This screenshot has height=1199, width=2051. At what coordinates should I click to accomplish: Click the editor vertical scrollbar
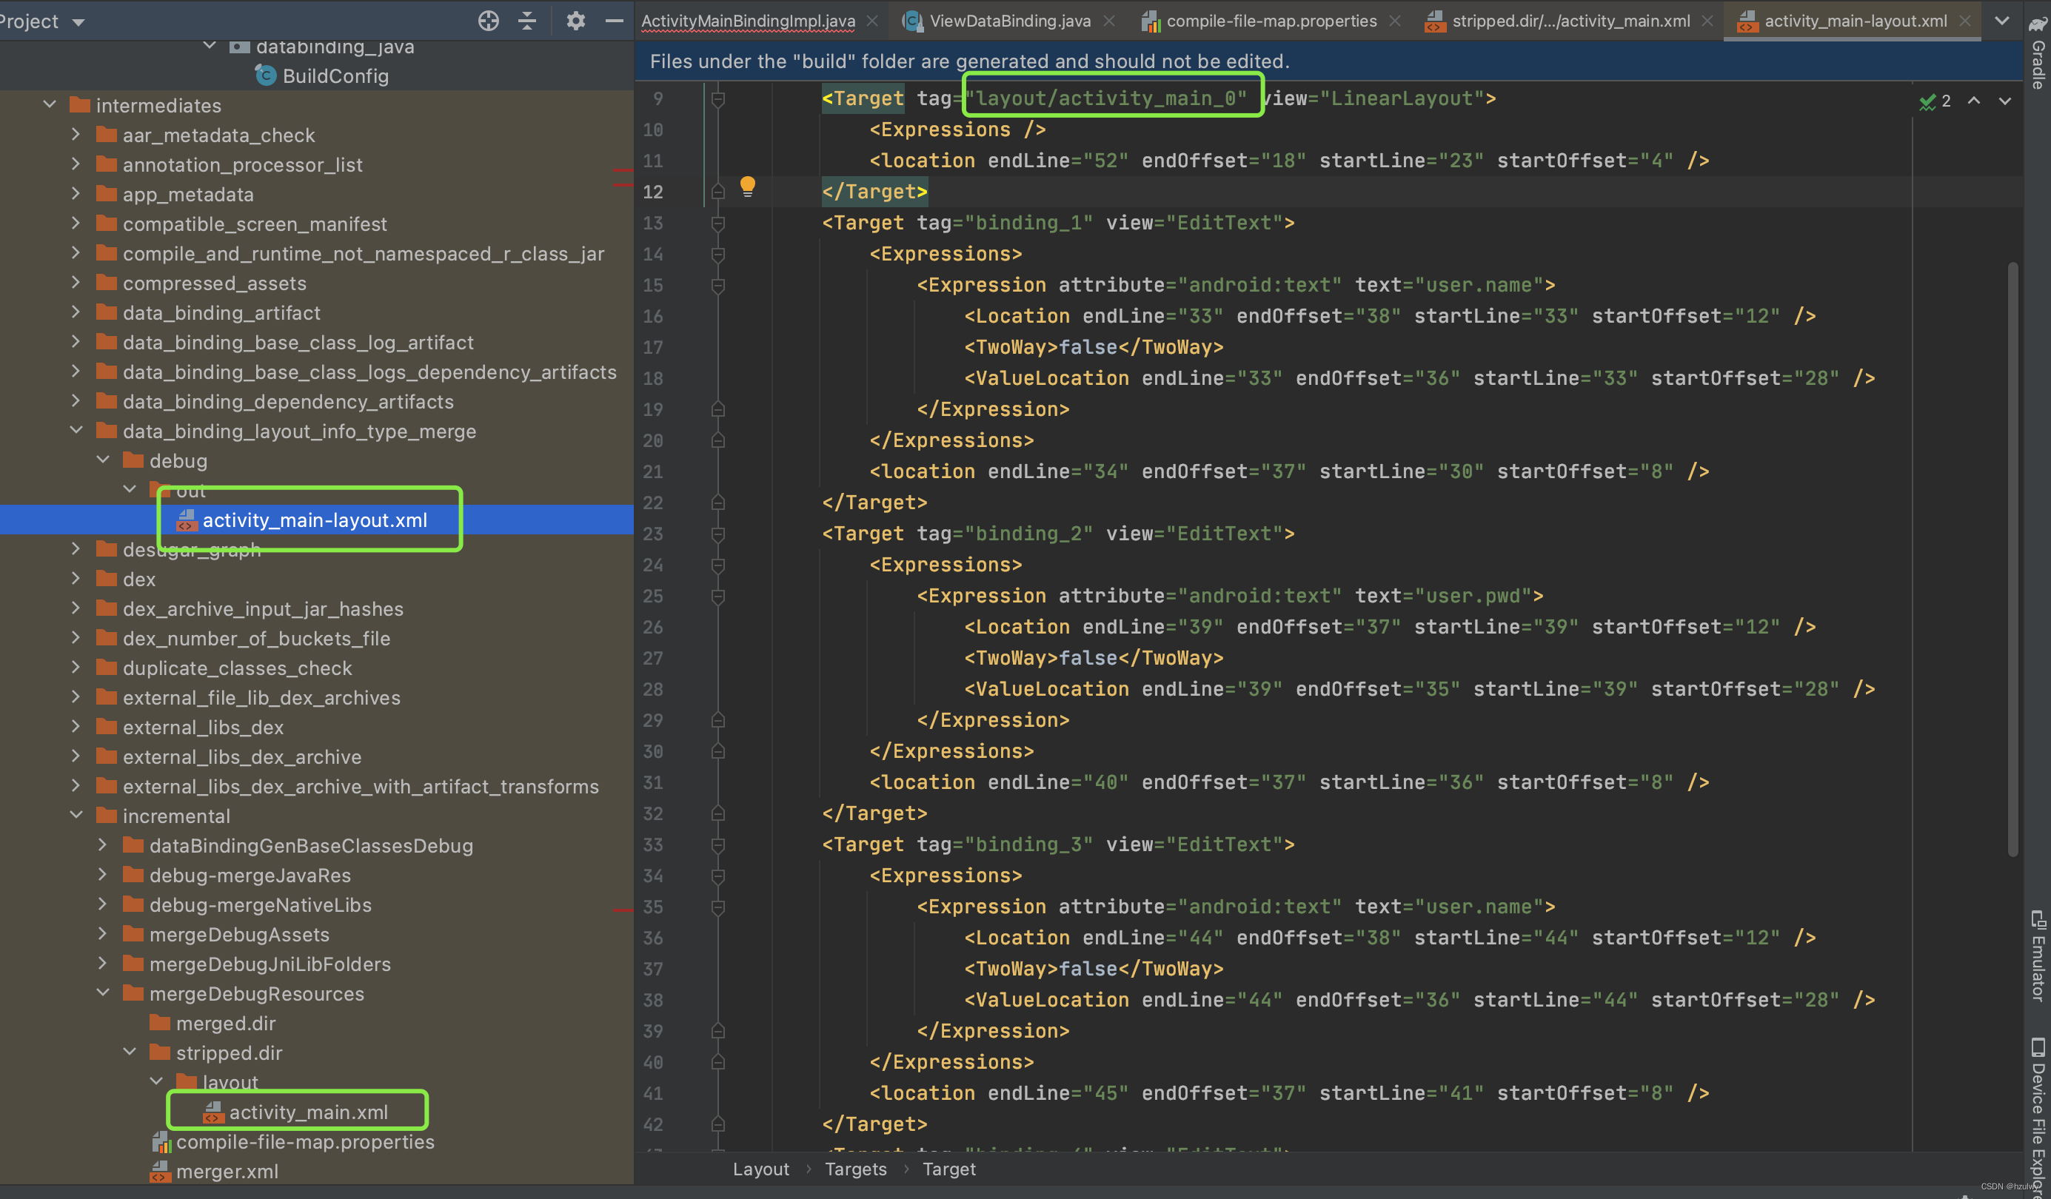click(2012, 558)
